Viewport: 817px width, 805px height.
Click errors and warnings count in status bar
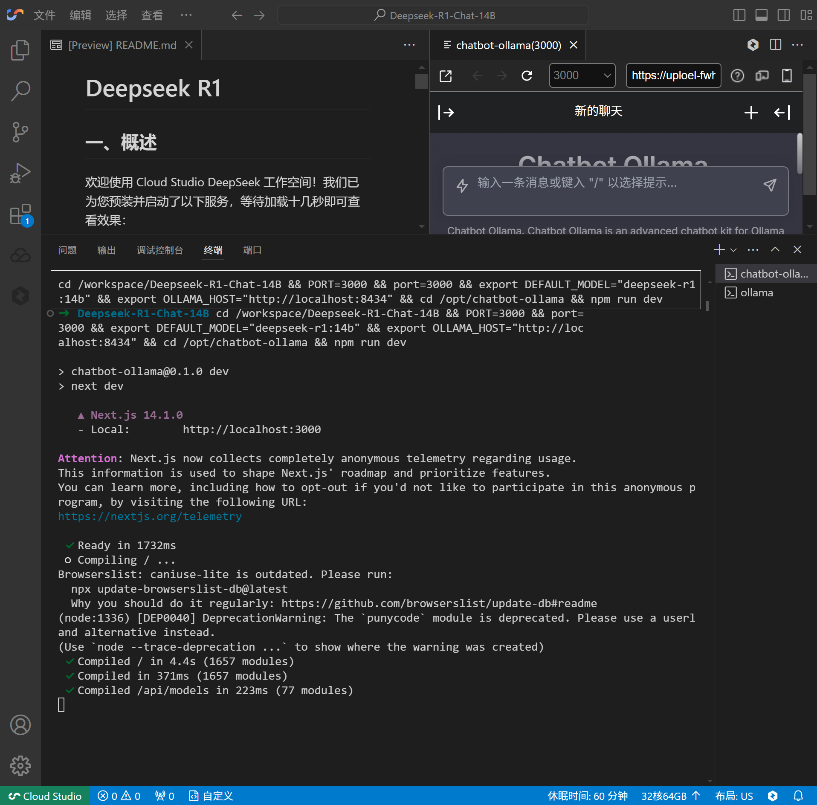tap(119, 796)
